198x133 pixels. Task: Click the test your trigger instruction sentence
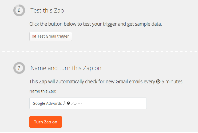96,24
